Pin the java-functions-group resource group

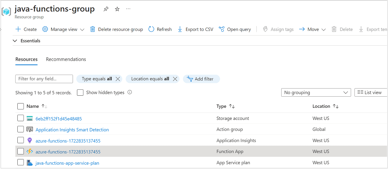click(x=106, y=9)
